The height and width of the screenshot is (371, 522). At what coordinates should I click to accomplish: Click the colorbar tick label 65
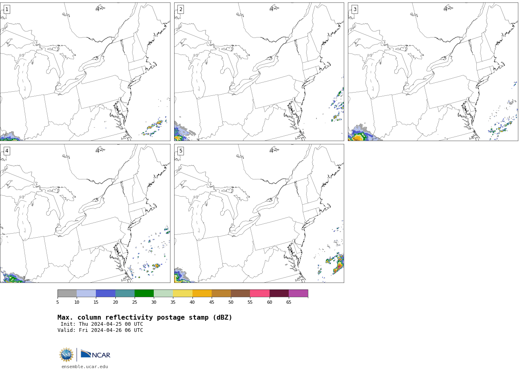[x=289, y=302]
